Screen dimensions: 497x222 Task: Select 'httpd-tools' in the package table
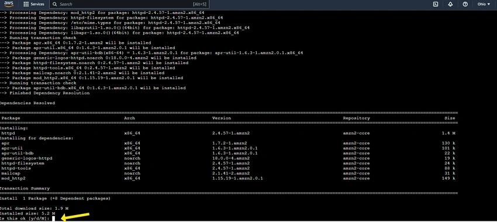[16, 168]
